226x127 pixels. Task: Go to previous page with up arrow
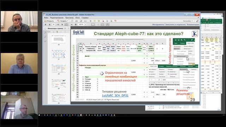pyautogui.click(x=46, y=25)
